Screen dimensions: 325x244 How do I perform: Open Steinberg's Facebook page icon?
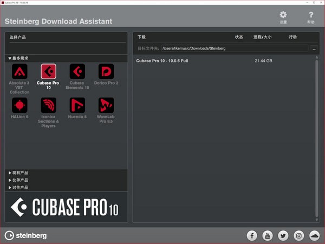point(252,235)
